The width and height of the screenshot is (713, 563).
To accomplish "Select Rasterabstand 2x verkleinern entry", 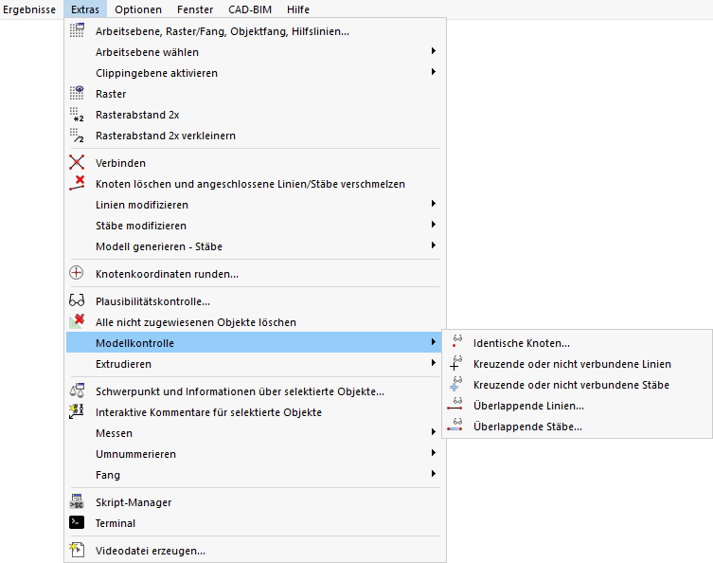I will click(x=255, y=136).
